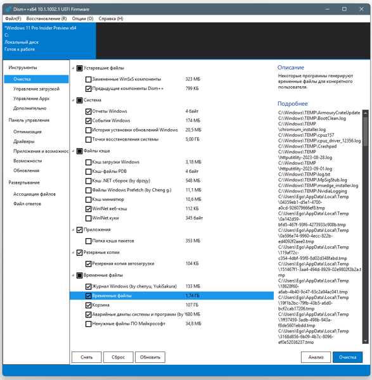This screenshot has width=372, height=380.
Task: Click the Dism++ app icon in title bar
Action: 8,9
